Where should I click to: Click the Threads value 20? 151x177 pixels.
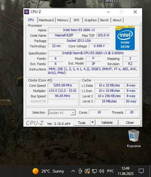point(132,112)
